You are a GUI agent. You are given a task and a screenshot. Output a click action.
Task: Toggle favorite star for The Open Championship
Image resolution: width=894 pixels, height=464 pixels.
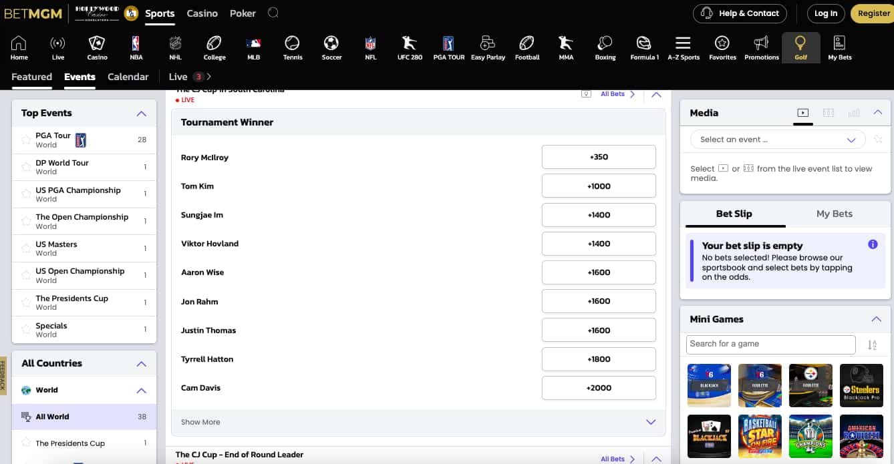pyautogui.click(x=26, y=221)
